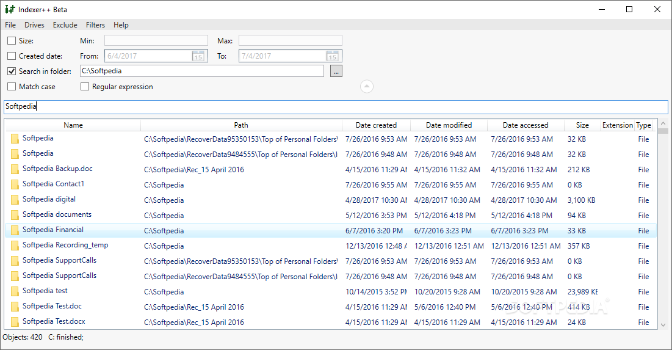Viewport: 672px width, 350px height.
Task: Sort by the Extension column header
Action: pyautogui.click(x=618, y=125)
